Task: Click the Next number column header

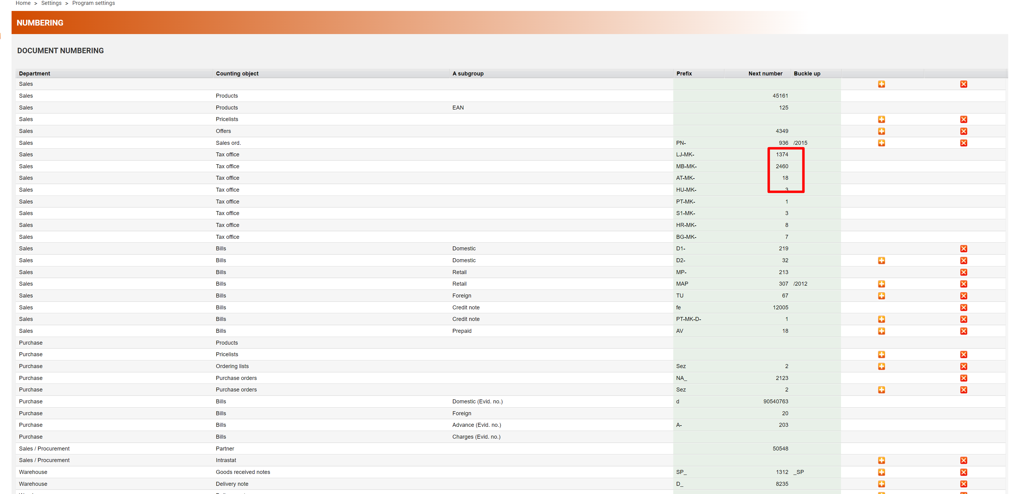Action: coord(765,73)
